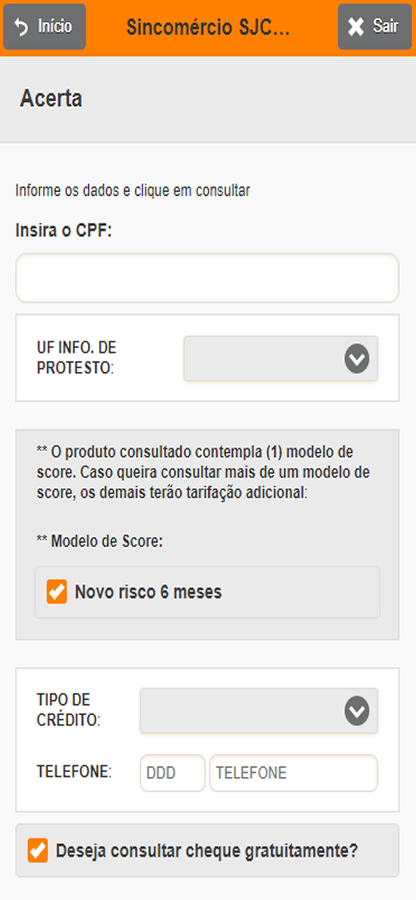This screenshot has height=900, width=416.
Task: Click the DDD area code field
Action: (x=172, y=773)
